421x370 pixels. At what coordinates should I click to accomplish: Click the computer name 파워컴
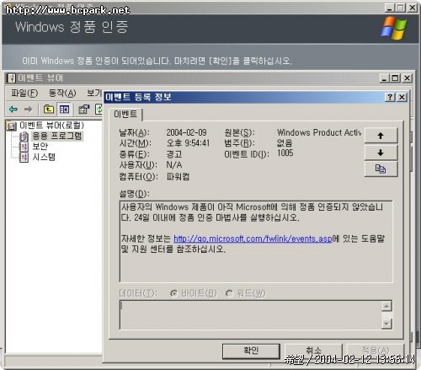(x=178, y=176)
